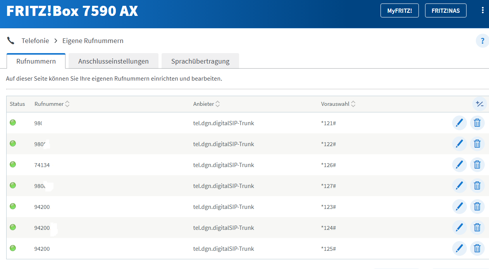The image size is (489, 269).
Task: Open the plus/minus column settings icon
Action: click(480, 104)
